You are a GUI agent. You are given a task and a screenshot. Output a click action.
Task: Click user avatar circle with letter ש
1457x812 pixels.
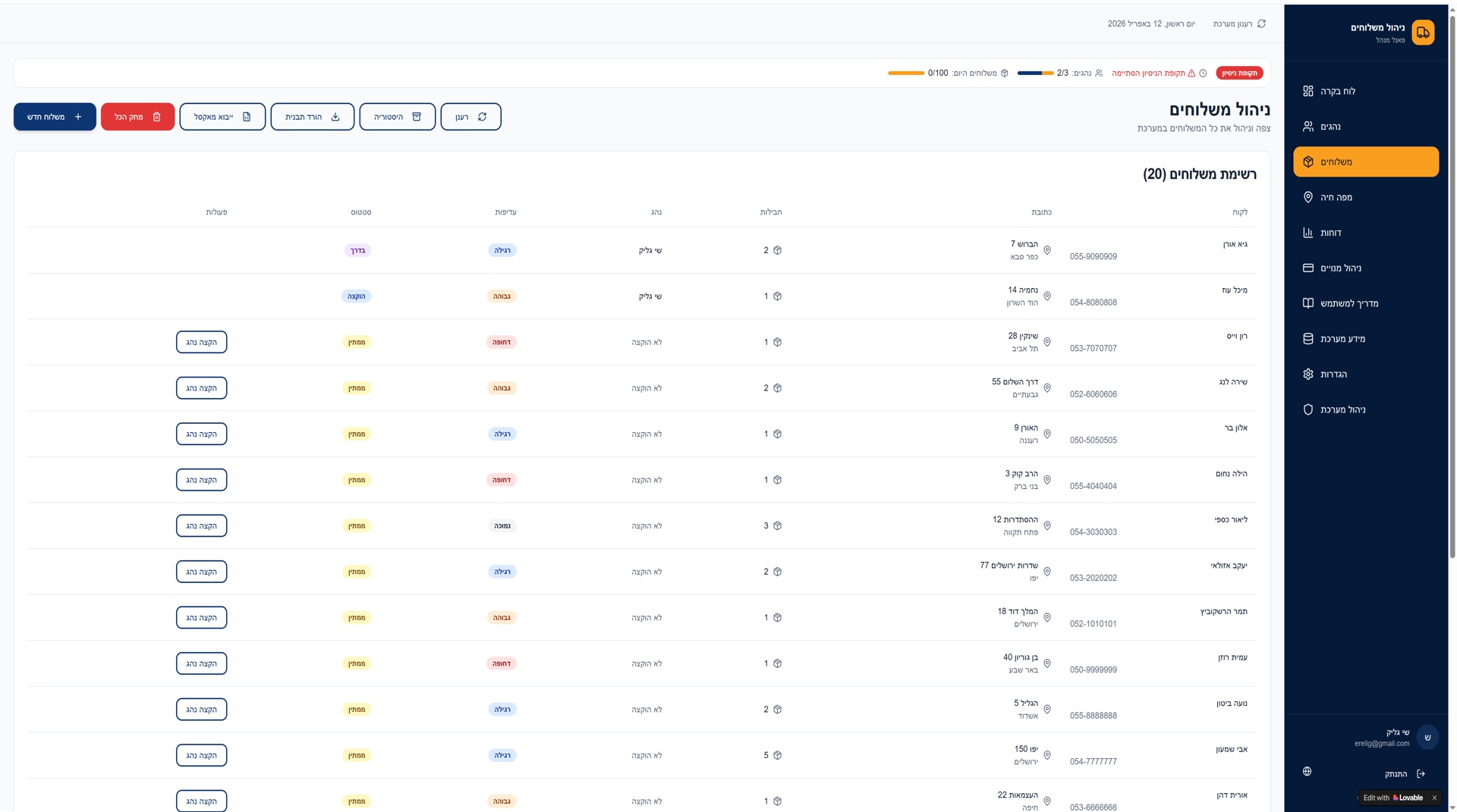[1427, 738]
